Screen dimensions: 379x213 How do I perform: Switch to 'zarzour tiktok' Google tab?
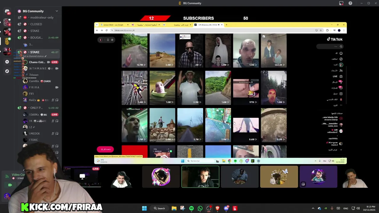[x=114, y=25]
